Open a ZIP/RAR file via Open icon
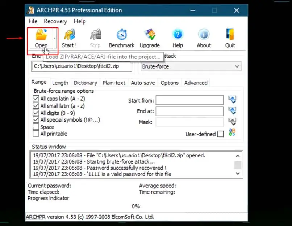This screenshot has width=292, height=226. pyautogui.click(x=41, y=38)
